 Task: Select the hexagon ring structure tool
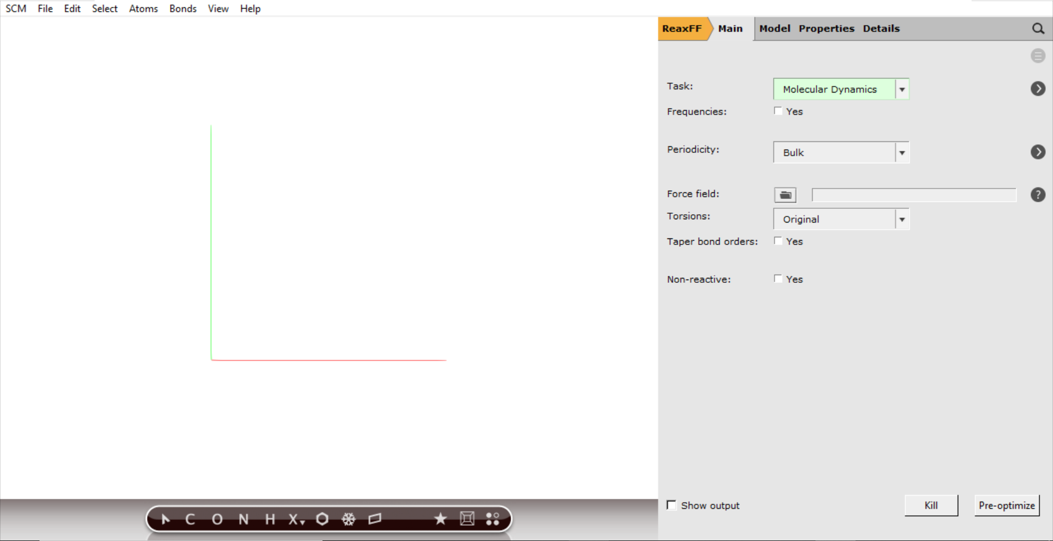click(x=322, y=519)
